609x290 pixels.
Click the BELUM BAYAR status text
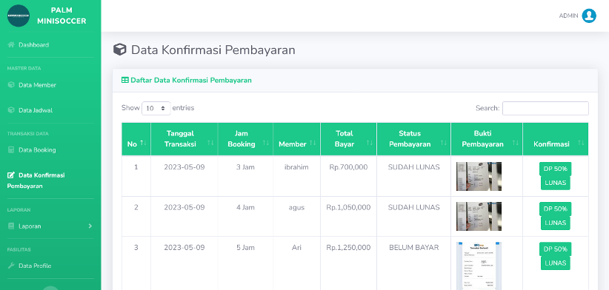(414, 247)
